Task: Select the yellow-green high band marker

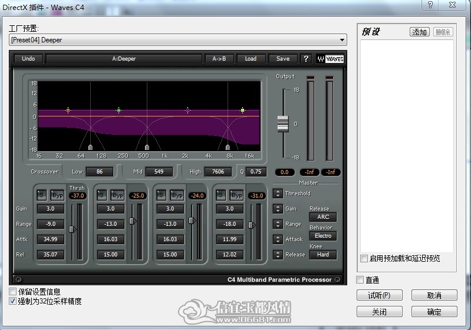Action: (x=242, y=111)
